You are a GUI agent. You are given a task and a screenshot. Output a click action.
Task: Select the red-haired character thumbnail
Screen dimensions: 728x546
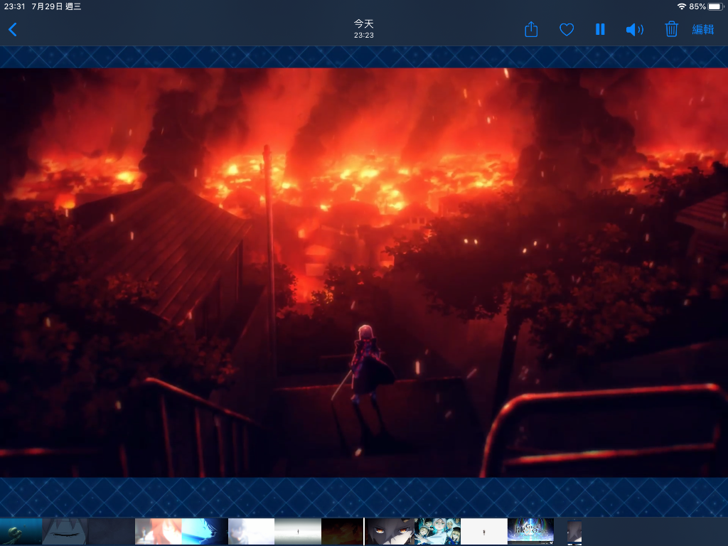tap(158, 532)
